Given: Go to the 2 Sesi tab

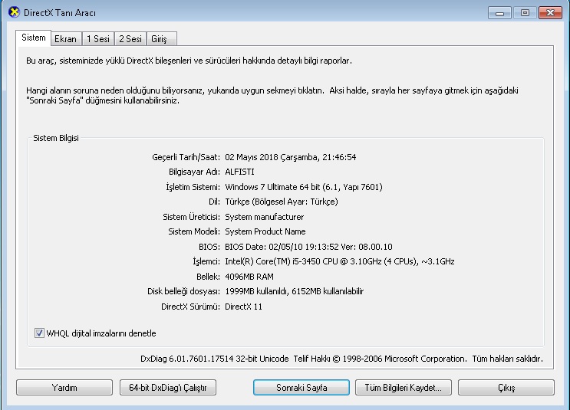Looking at the screenshot, I should coord(130,39).
